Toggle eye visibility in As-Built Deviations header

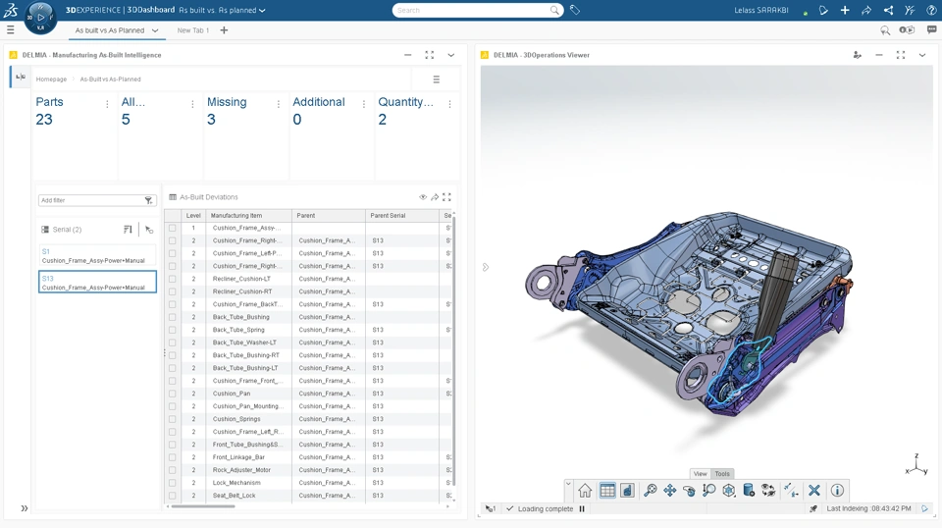tap(423, 197)
